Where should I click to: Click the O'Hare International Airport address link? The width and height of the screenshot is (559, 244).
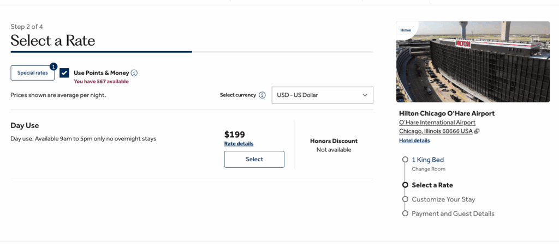click(x=437, y=123)
